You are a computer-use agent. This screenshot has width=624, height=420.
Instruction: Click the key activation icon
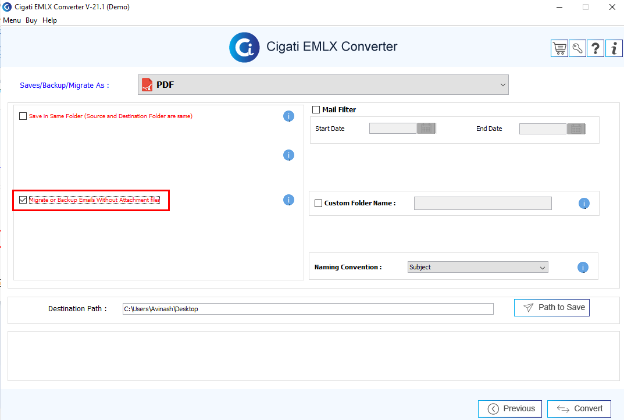coord(577,48)
